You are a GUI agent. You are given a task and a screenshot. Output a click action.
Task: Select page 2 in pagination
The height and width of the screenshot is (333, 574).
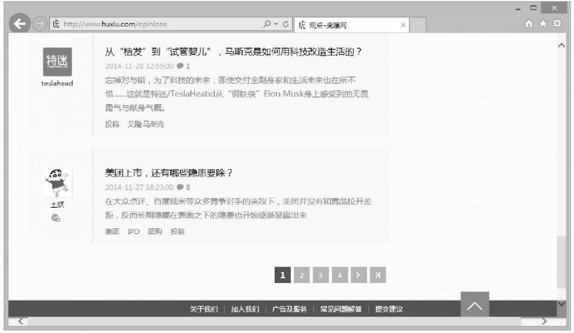(302, 275)
